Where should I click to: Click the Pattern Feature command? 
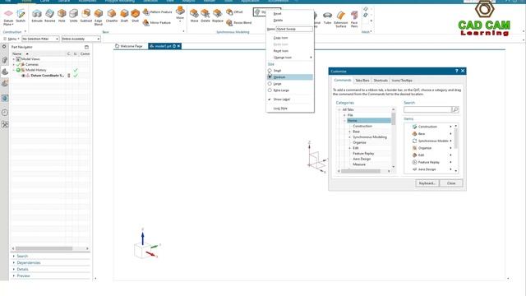click(x=157, y=12)
